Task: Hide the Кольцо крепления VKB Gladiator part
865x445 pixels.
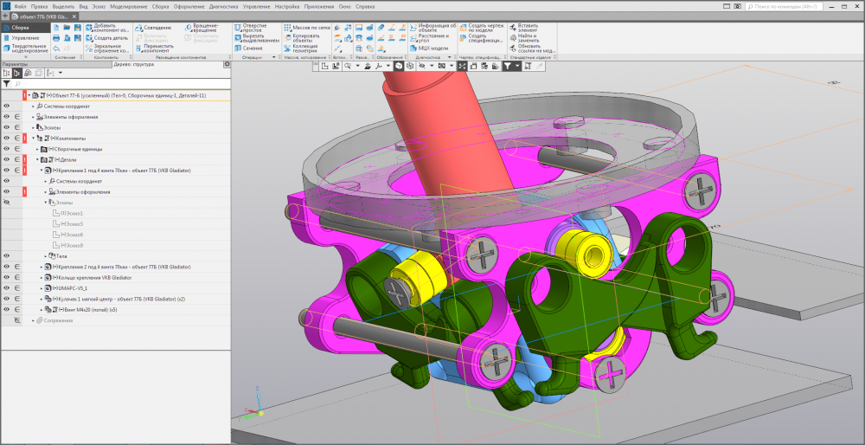Action: click(x=6, y=278)
